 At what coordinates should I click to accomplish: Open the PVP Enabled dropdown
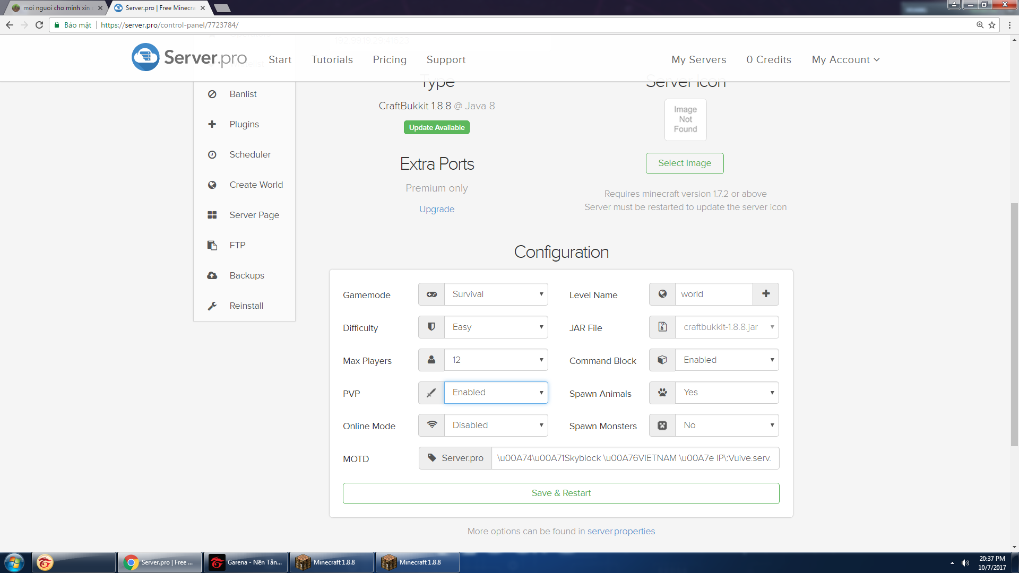(x=496, y=393)
